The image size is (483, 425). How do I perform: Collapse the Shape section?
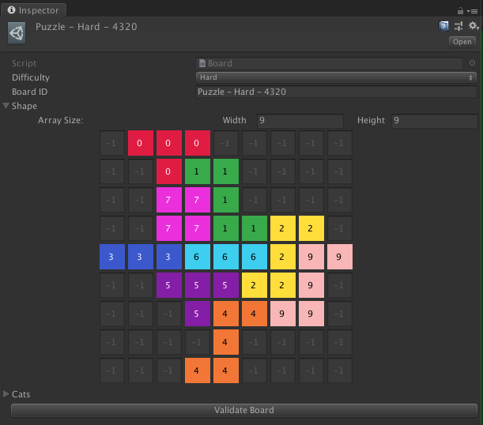pos(7,106)
